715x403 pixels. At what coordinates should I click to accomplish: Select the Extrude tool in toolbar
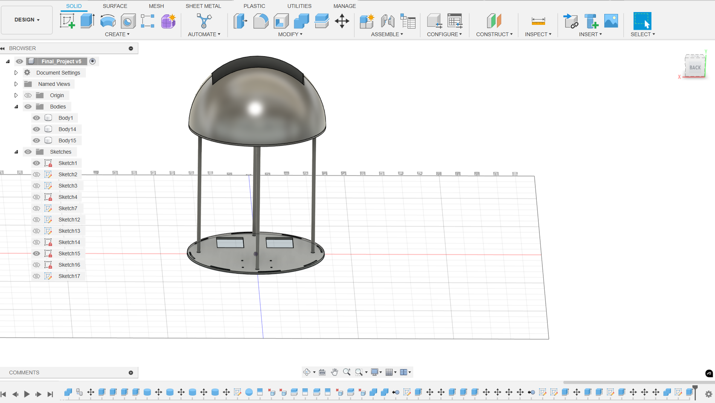click(x=87, y=21)
